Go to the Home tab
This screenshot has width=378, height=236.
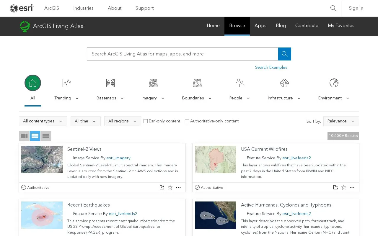213,26
